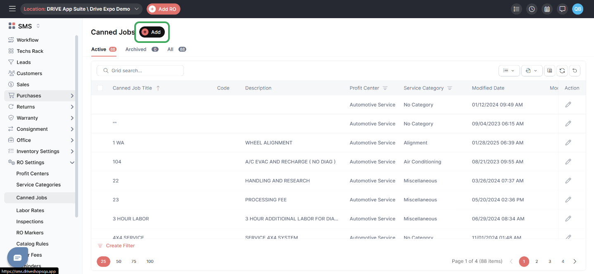Image resolution: width=594 pixels, height=274 pixels.
Task: Collapse the RO Settings submenu
Action: point(72,163)
